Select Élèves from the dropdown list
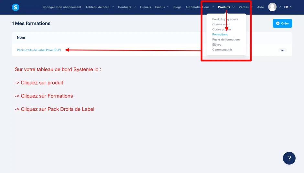Image resolution: width=304 pixels, height=173 pixels. (216, 44)
